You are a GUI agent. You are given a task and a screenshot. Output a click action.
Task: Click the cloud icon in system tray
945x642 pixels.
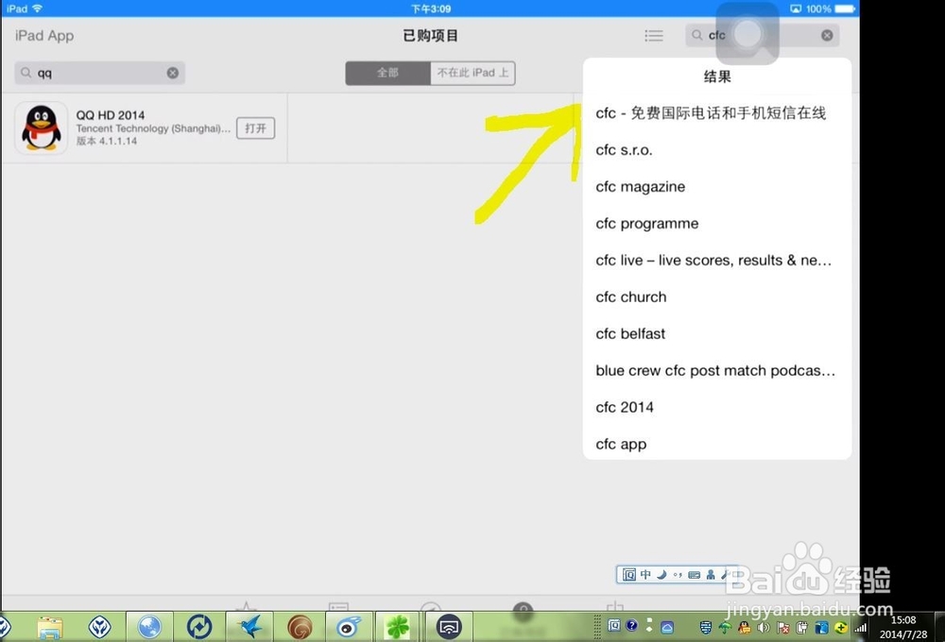[x=667, y=628]
